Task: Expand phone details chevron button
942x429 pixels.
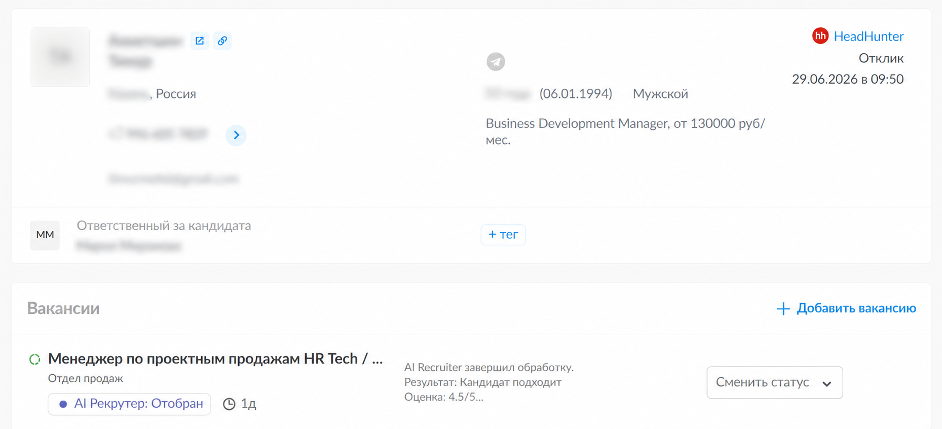Action: coord(236,135)
